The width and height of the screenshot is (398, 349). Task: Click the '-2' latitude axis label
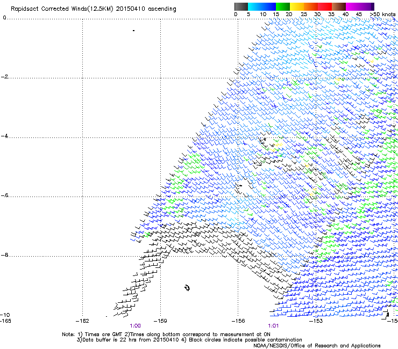point(4,77)
